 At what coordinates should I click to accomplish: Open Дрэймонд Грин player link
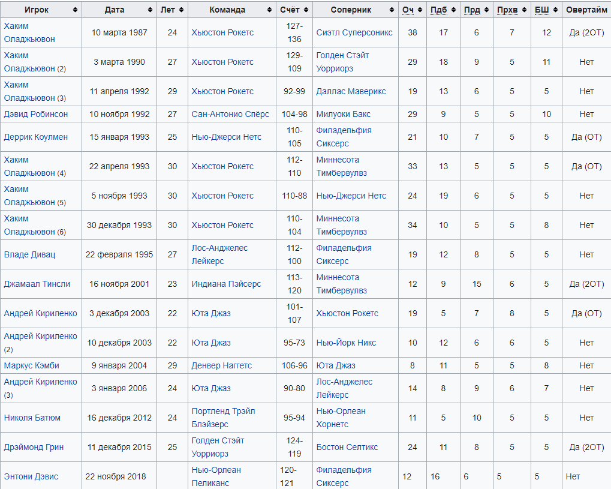pyautogui.click(x=34, y=447)
